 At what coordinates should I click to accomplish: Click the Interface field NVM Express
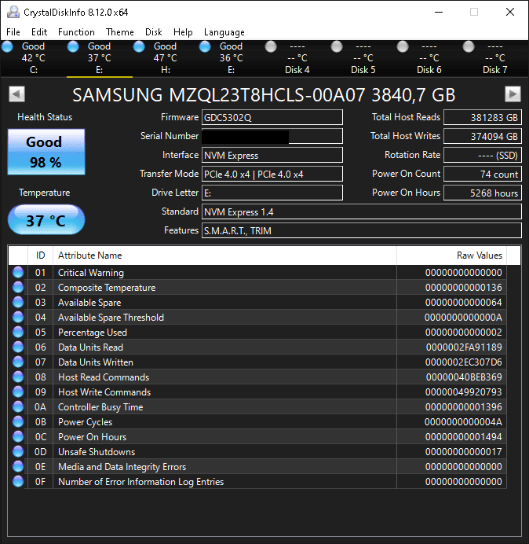272,155
